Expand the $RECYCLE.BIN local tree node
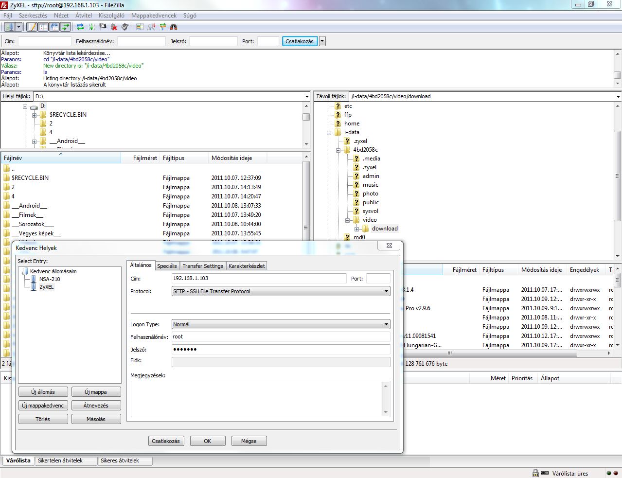The image size is (622, 478). [34, 115]
